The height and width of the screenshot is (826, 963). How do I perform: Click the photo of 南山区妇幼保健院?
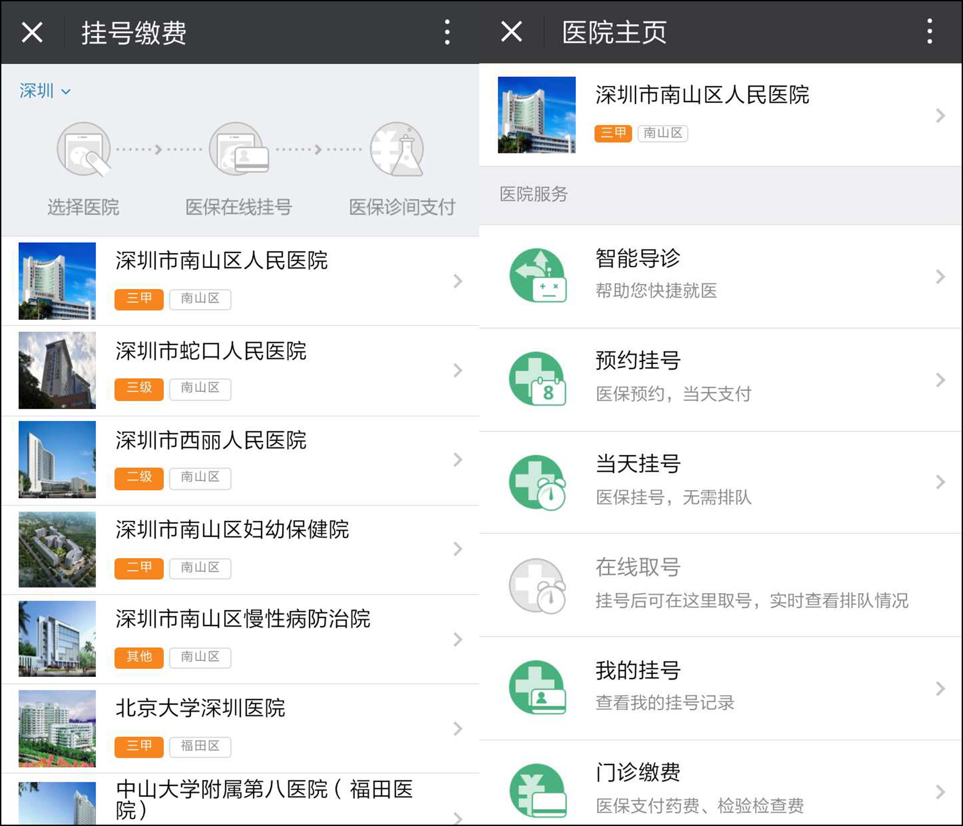point(57,549)
